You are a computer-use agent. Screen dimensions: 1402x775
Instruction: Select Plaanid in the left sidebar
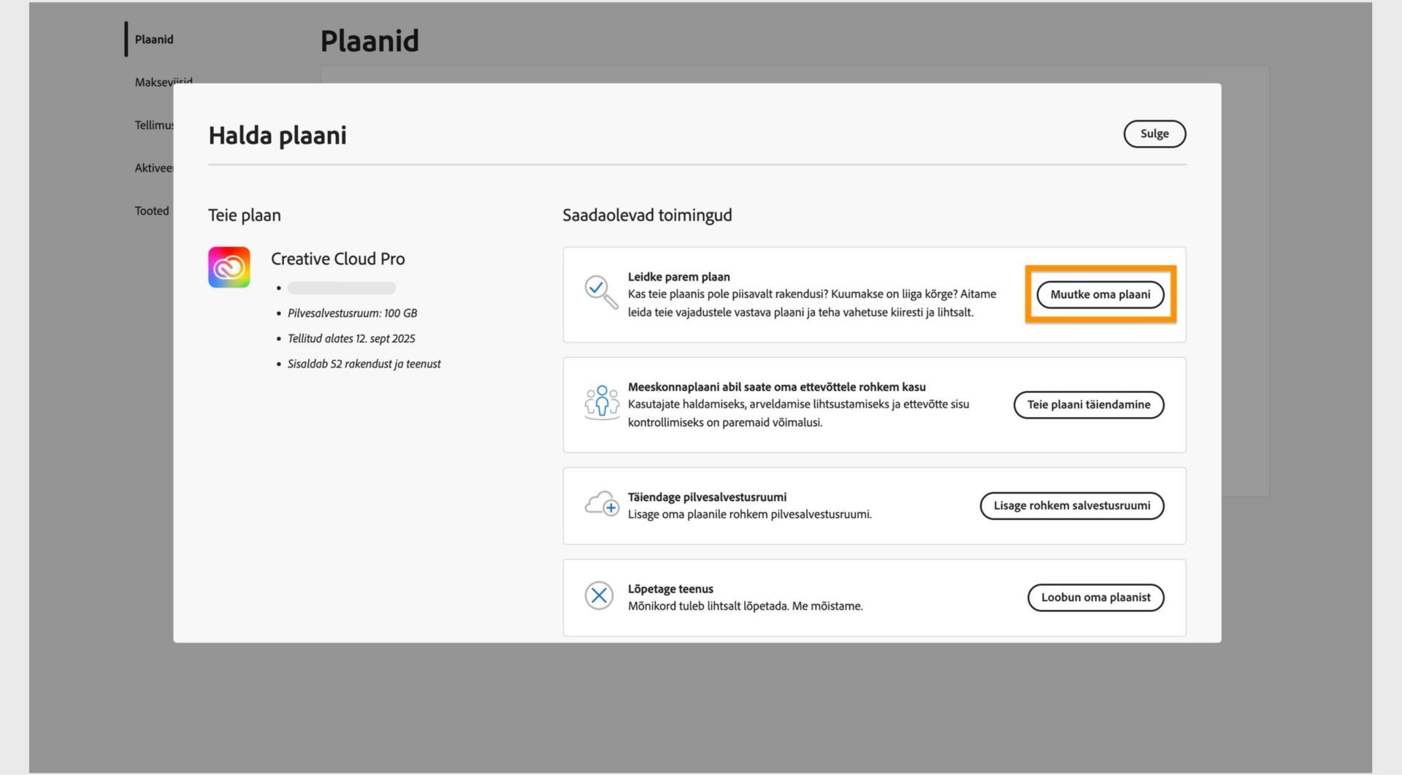[154, 39]
